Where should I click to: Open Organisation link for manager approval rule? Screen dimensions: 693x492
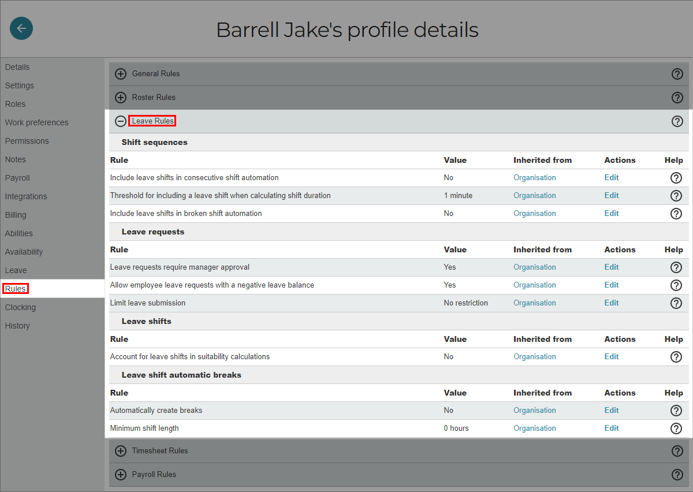pyautogui.click(x=535, y=267)
